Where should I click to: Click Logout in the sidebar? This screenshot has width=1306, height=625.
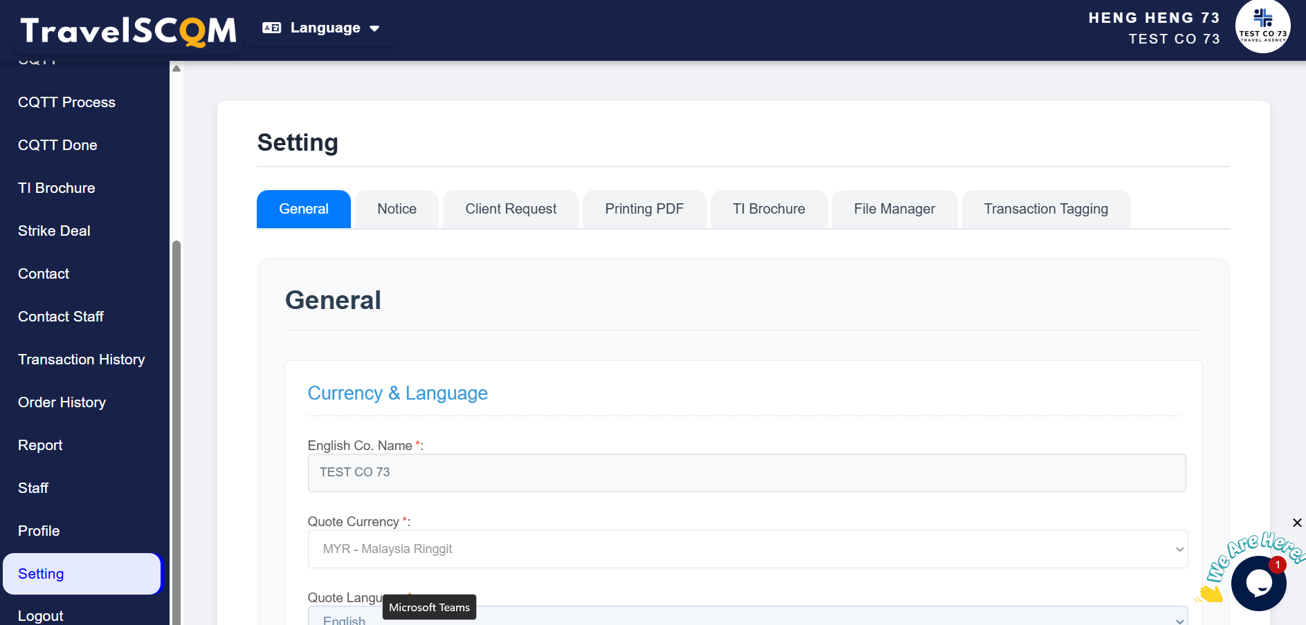pyautogui.click(x=41, y=615)
